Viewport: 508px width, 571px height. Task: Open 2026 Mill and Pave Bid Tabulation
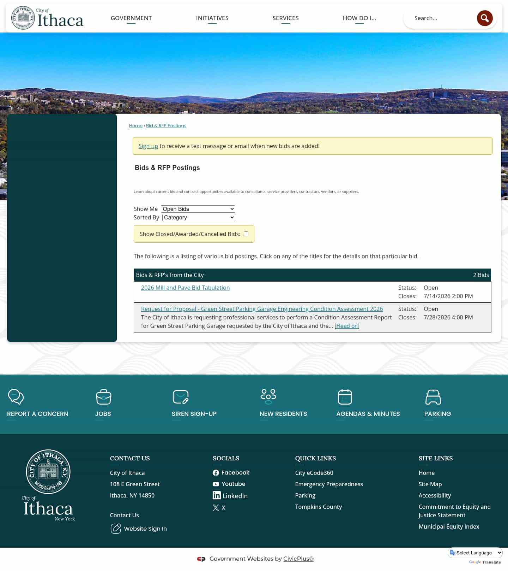[185, 288]
